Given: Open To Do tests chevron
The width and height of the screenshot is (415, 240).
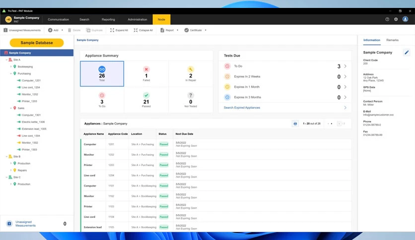Looking at the screenshot, I should [x=345, y=66].
